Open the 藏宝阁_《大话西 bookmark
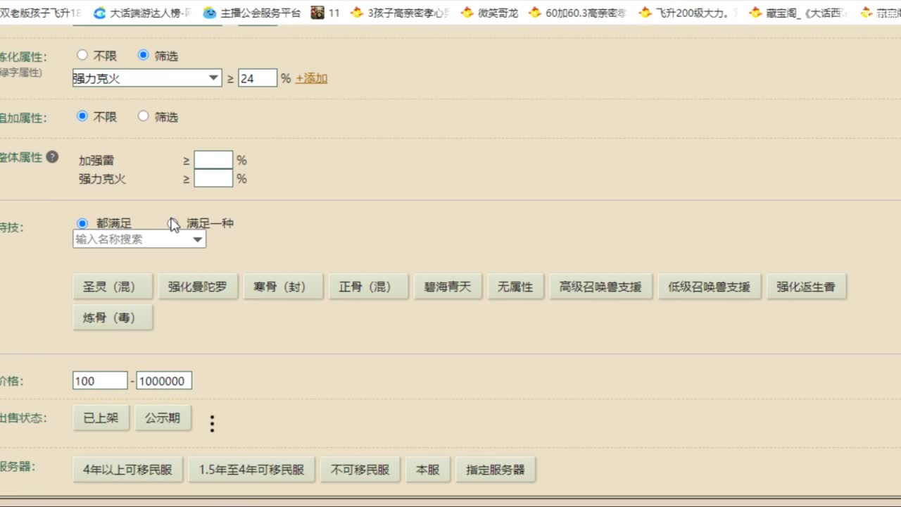The width and height of the screenshot is (901, 507). [x=798, y=13]
